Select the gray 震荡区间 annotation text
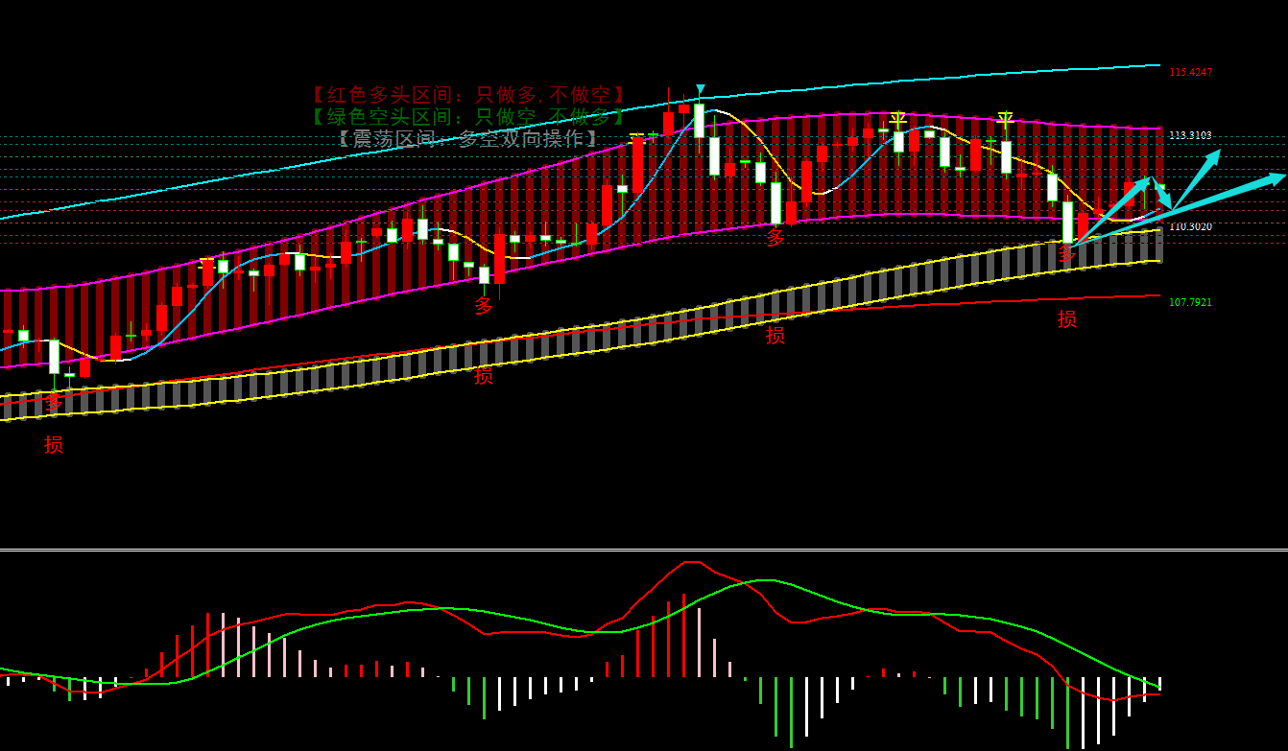The width and height of the screenshot is (1288, 751). pyautogui.click(x=468, y=139)
